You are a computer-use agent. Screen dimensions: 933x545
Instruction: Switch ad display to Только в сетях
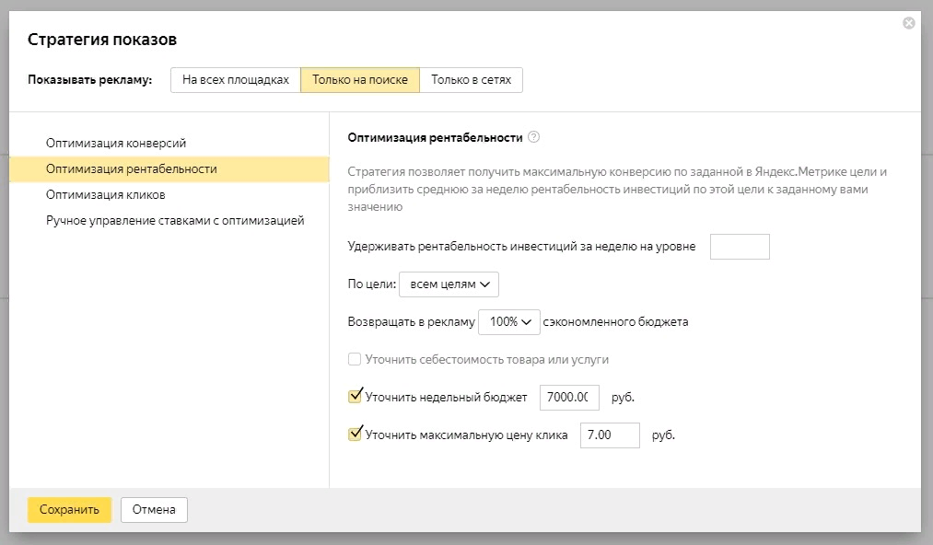[471, 80]
